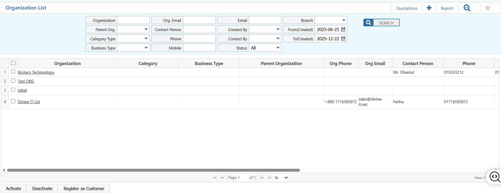The image size is (501, 193).
Task: Click Register as Customer button
Action: 84,189
